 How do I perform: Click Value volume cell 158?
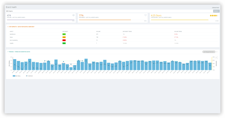[x=97, y=37]
